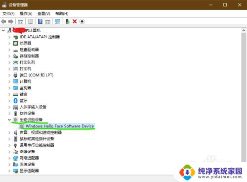This screenshot has width=247, height=182.
Task: Collapse the root computer node
Action: [x=3, y=30]
